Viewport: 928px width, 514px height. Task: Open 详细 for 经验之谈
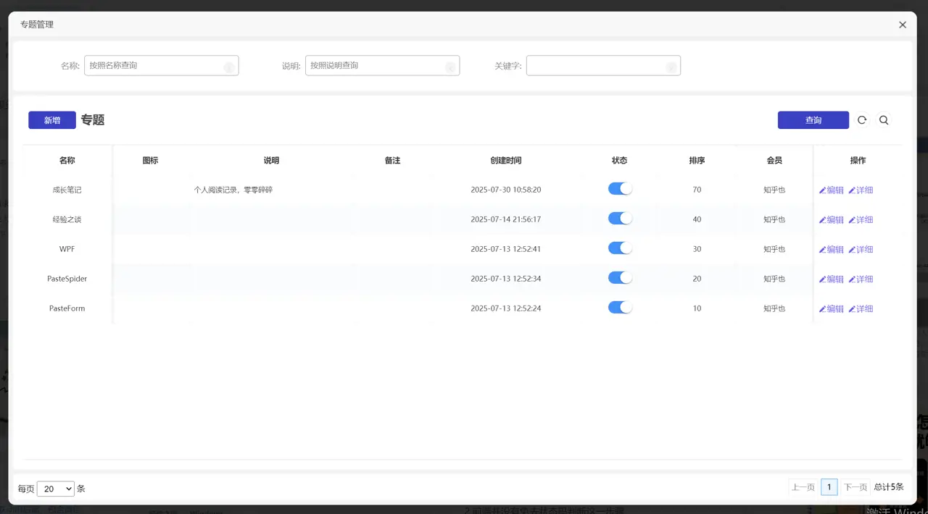click(861, 220)
